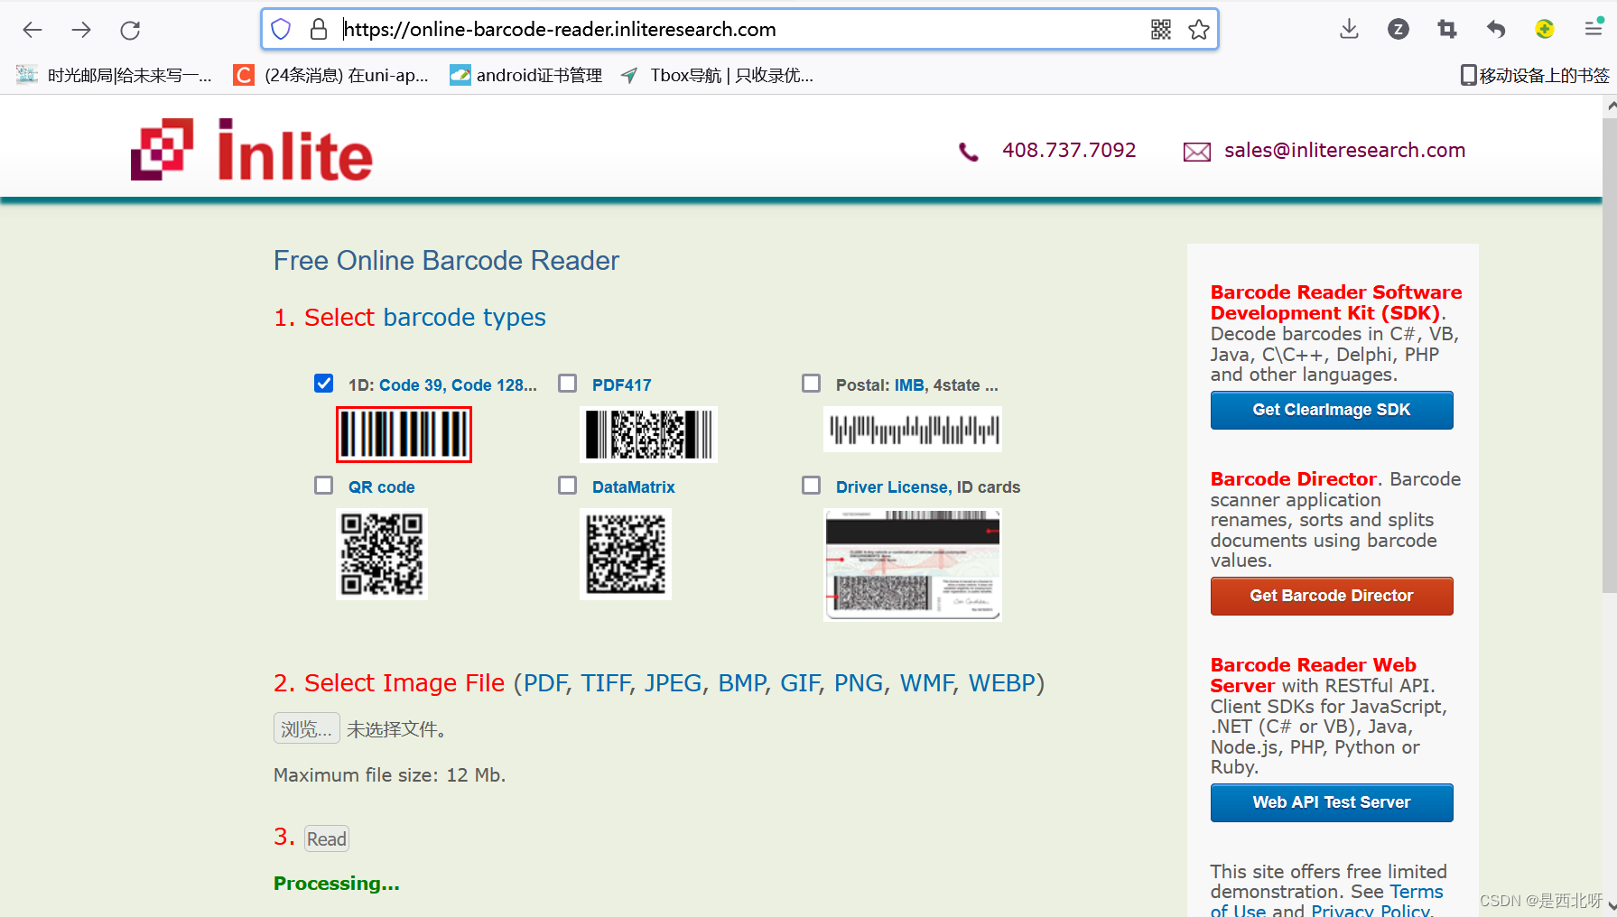Open the Code 39, Code 128 link

[458, 385]
